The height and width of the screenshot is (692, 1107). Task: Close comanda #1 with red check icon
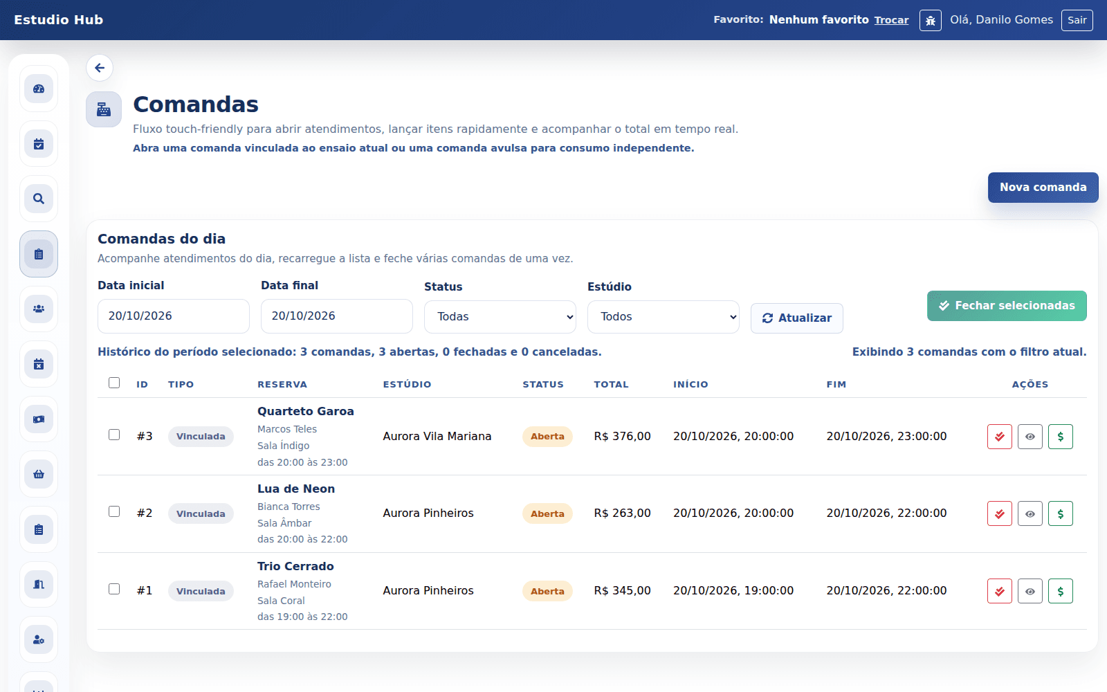pyautogui.click(x=999, y=591)
